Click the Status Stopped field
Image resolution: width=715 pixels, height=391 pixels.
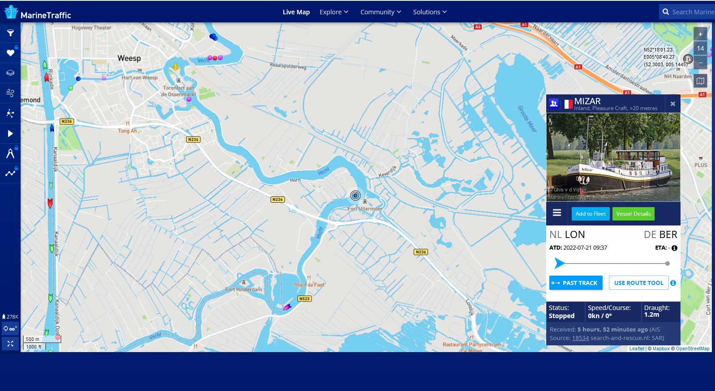(565, 312)
